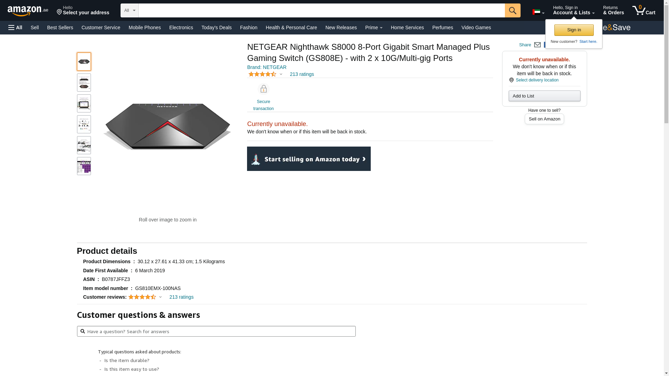The width and height of the screenshot is (669, 376).
Task: Click the Select delivery location pin icon
Action: [511, 80]
